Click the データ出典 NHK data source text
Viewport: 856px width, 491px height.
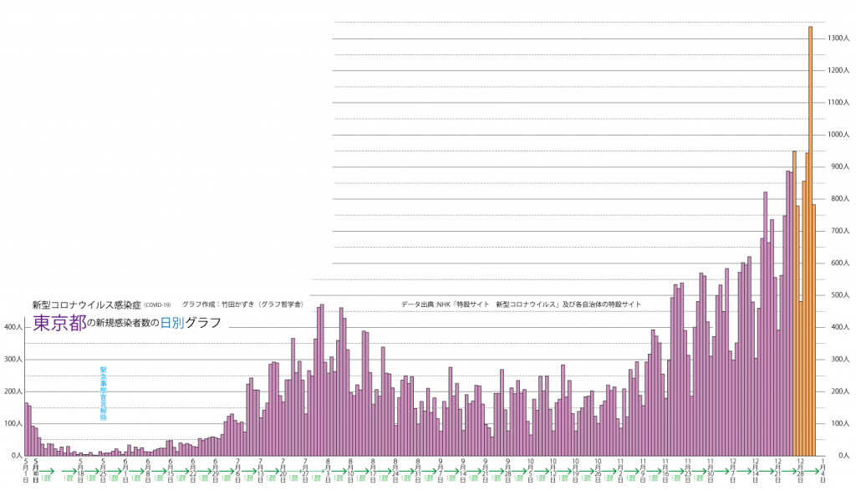pos(521,304)
